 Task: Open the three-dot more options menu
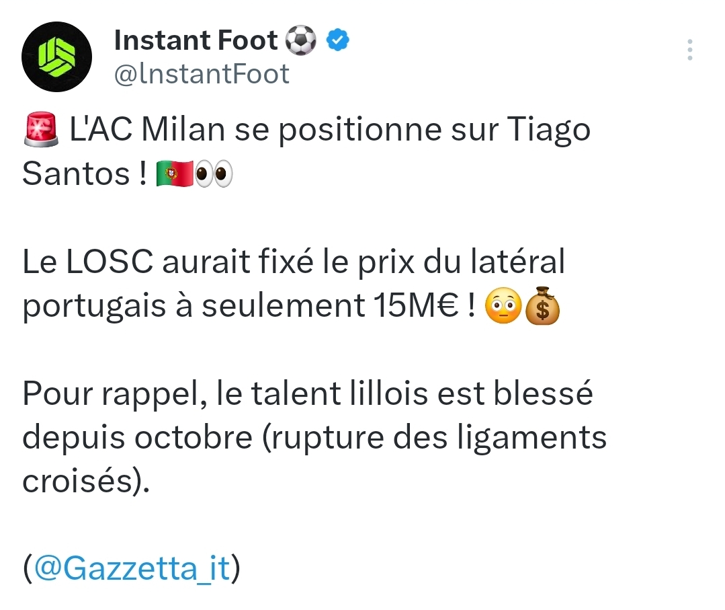[x=690, y=50]
